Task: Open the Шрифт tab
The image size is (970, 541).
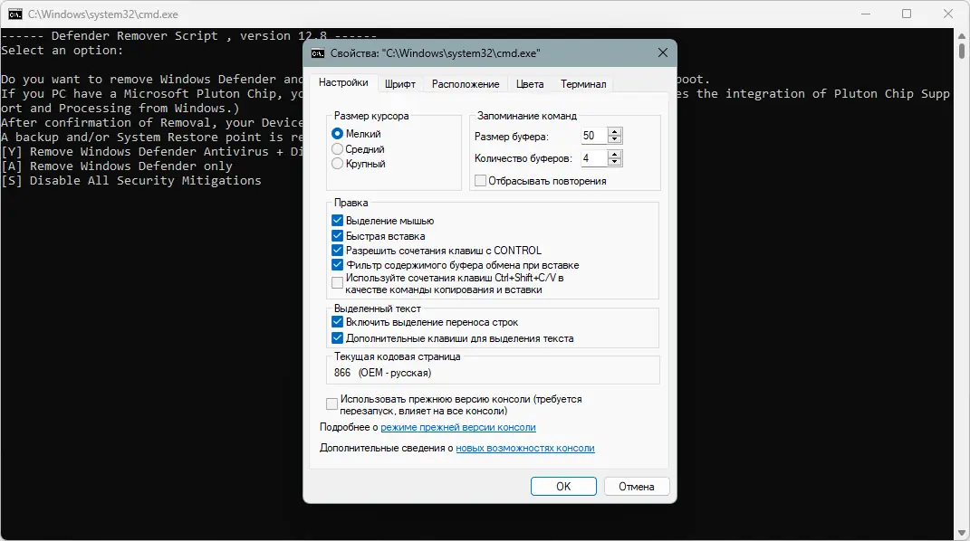Action: click(400, 84)
